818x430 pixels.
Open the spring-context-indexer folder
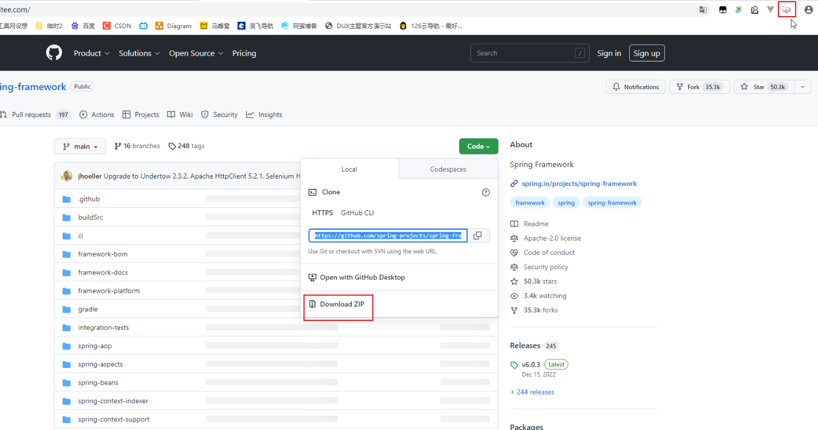[x=113, y=401]
